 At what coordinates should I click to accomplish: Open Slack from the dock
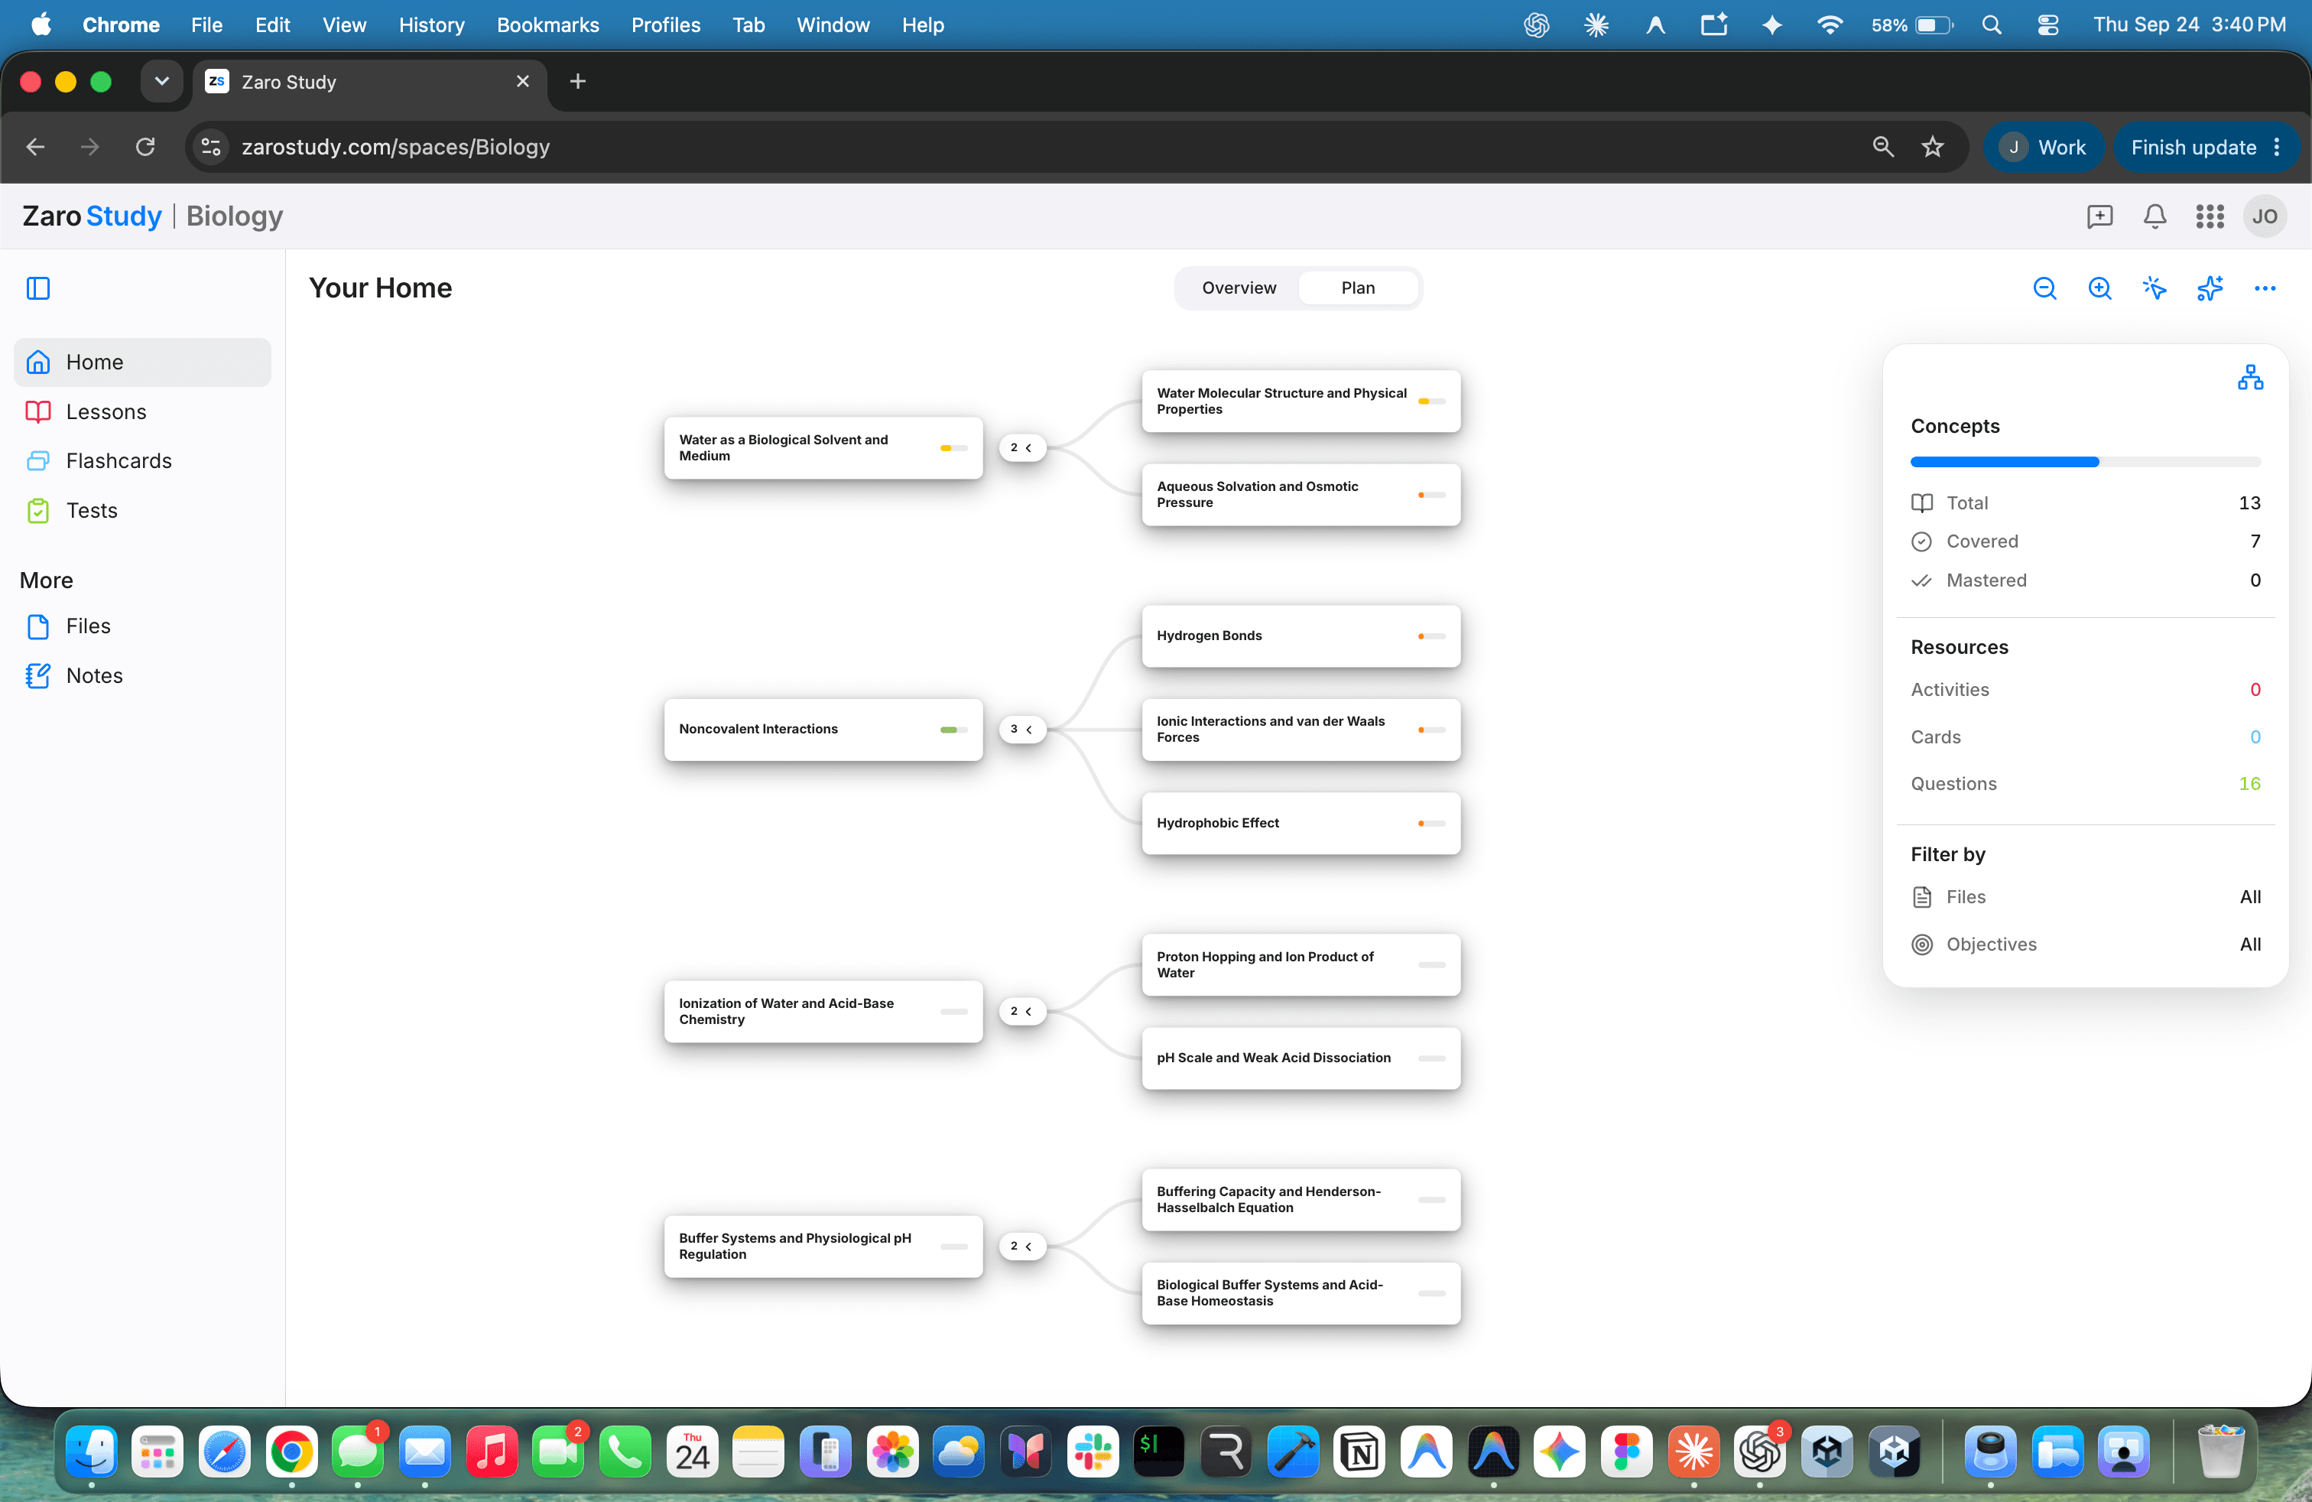point(1093,1452)
